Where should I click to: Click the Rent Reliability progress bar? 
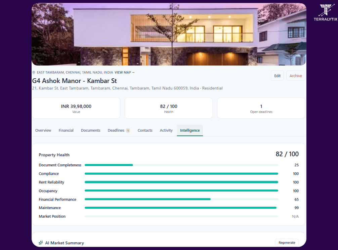(x=181, y=182)
